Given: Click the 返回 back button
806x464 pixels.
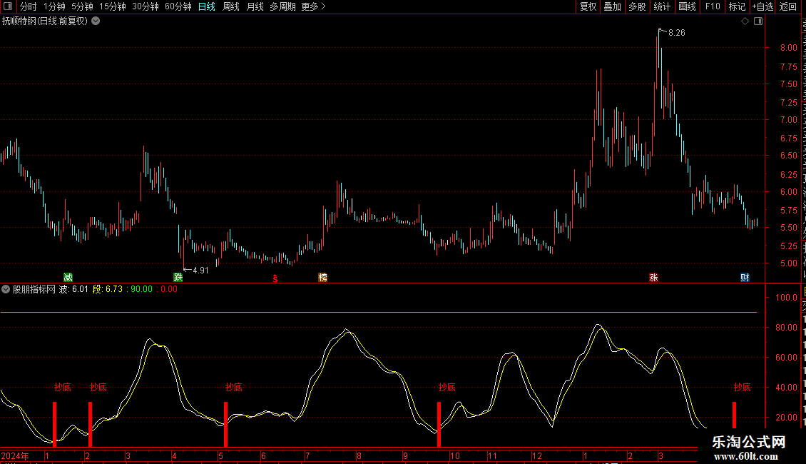Looking at the screenshot, I should [x=787, y=6].
